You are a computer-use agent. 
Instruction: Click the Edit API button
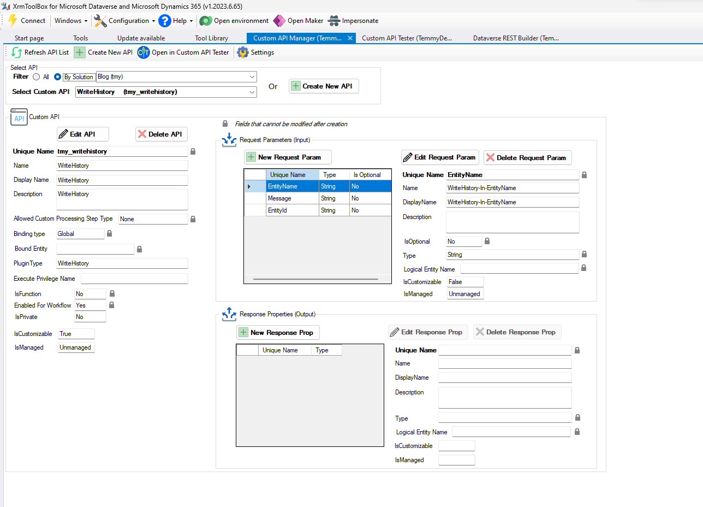point(82,134)
